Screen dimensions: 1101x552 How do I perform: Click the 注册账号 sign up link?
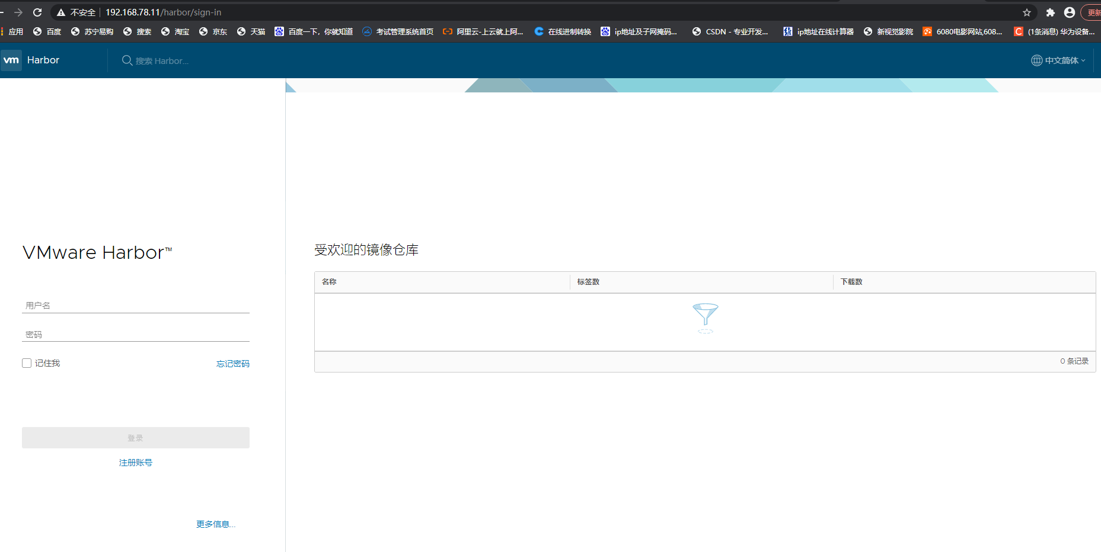click(136, 463)
